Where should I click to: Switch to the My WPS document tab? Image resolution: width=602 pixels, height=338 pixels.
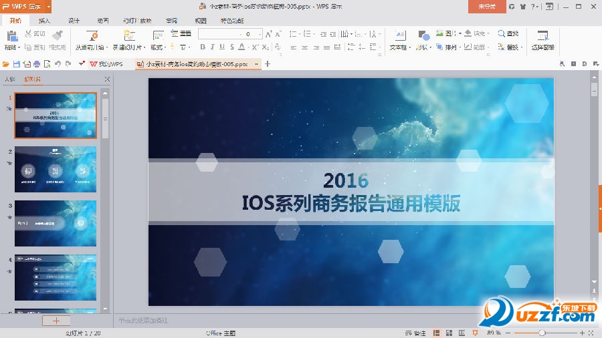coord(106,64)
